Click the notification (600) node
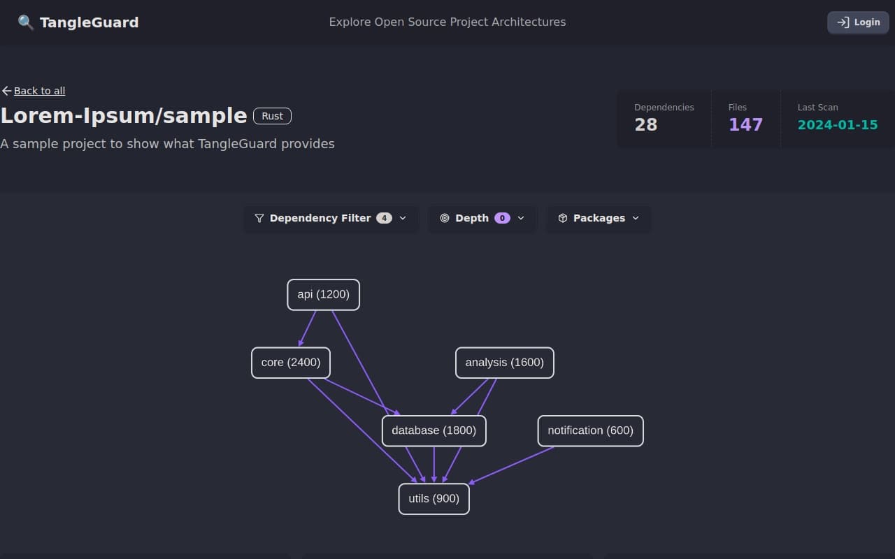The image size is (895, 559). [x=590, y=430]
